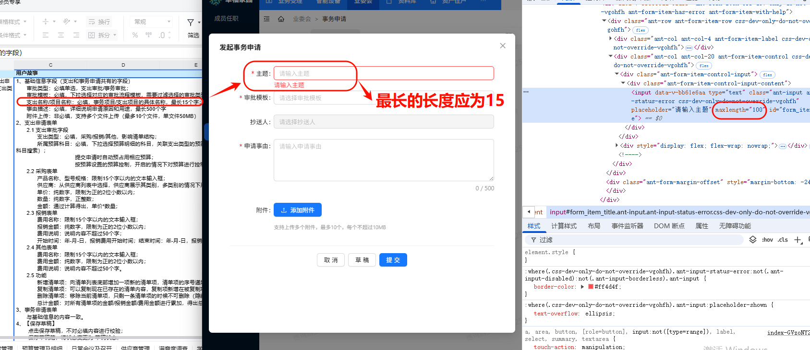Click the decimal places stepper arrows
The image size is (810, 350).
[x=169, y=35]
